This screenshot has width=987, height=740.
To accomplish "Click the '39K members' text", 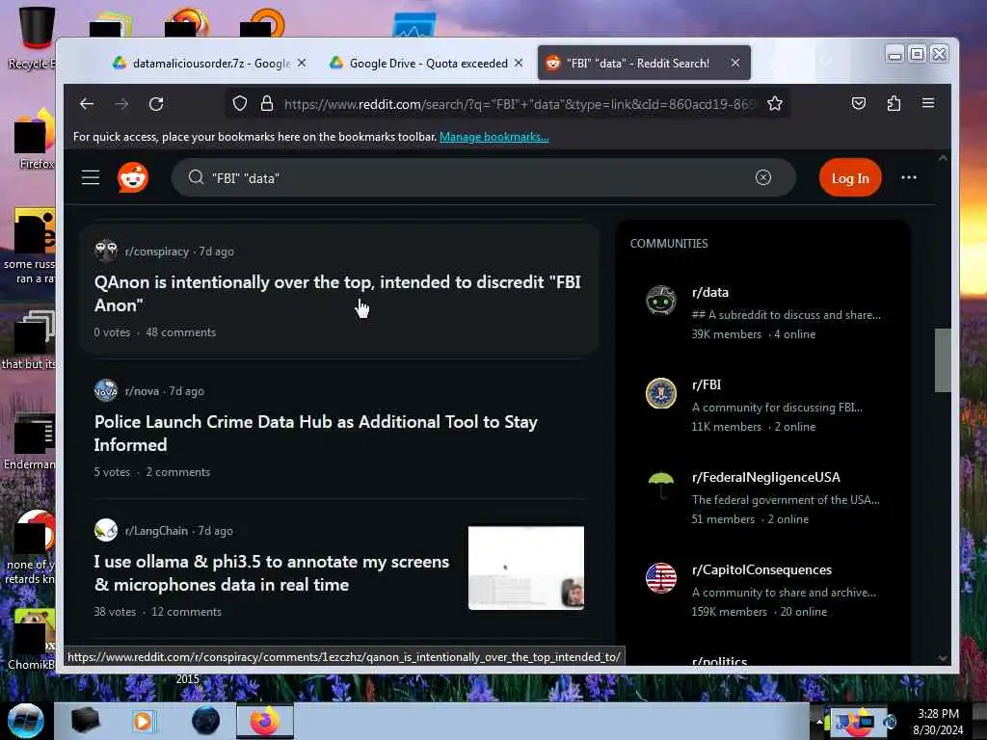I will (x=727, y=334).
